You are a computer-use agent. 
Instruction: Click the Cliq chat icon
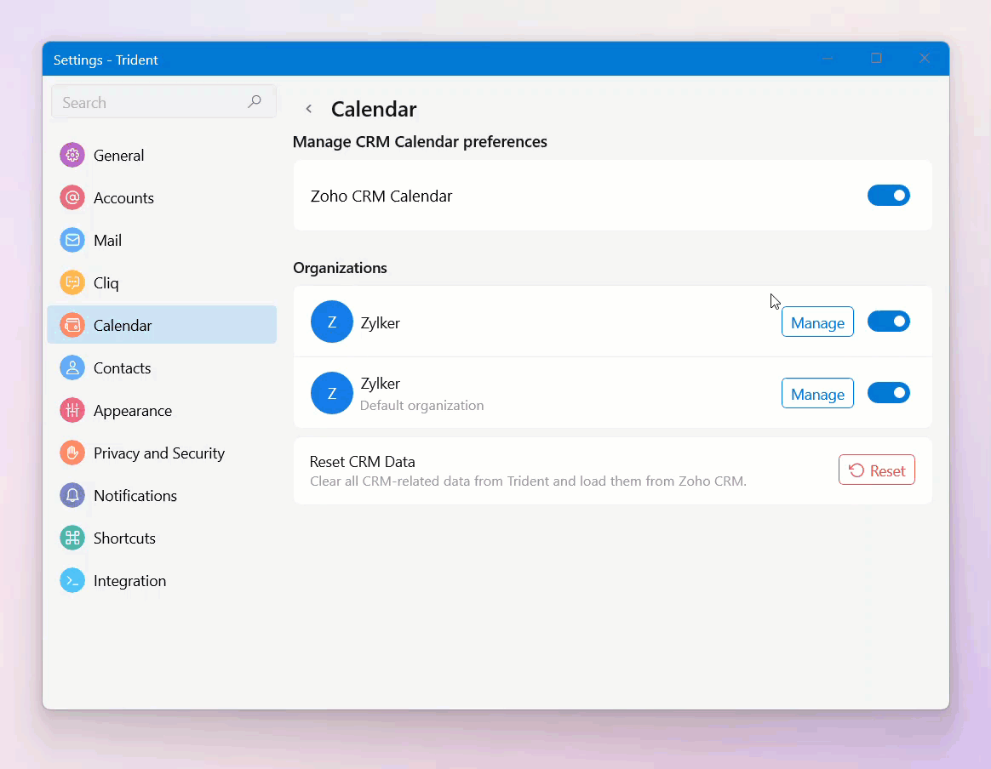coord(72,283)
